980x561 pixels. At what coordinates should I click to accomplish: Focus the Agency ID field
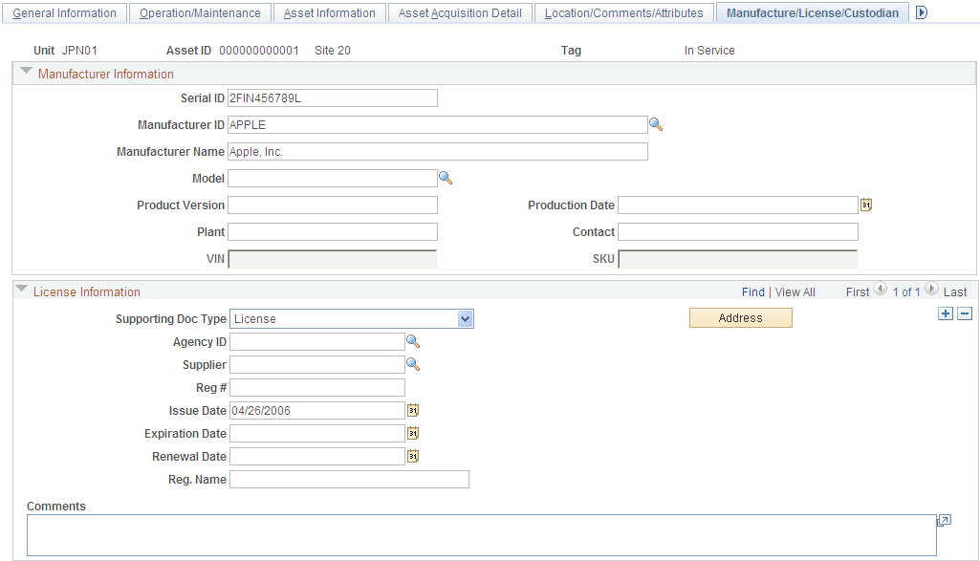click(x=317, y=342)
